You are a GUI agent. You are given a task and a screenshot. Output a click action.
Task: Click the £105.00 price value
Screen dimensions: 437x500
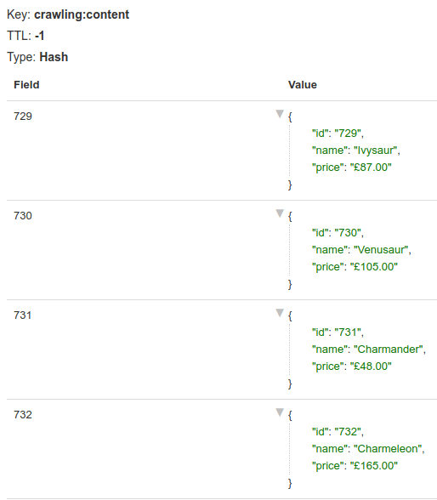[374, 267]
